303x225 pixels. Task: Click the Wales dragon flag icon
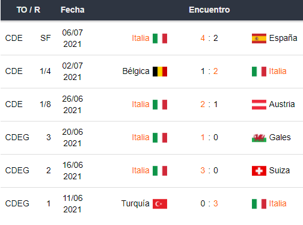coord(259,138)
